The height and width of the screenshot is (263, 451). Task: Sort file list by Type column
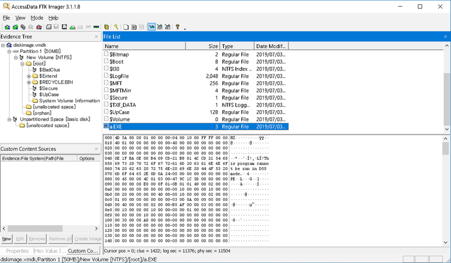tap(237, 46)
